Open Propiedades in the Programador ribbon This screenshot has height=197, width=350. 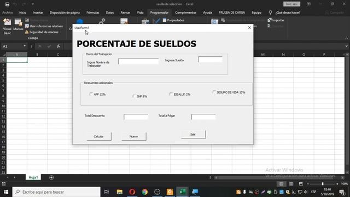[173, 20]
